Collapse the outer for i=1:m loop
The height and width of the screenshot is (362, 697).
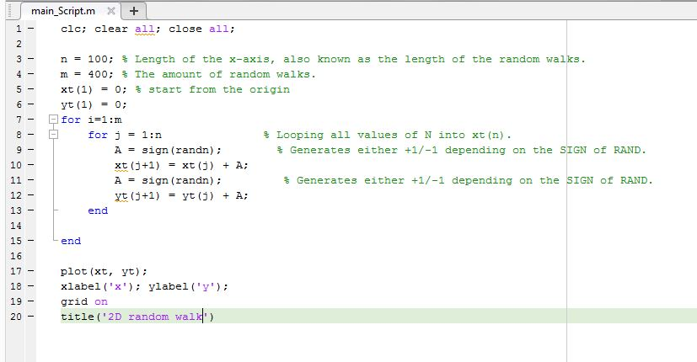(x=53, y=119)
